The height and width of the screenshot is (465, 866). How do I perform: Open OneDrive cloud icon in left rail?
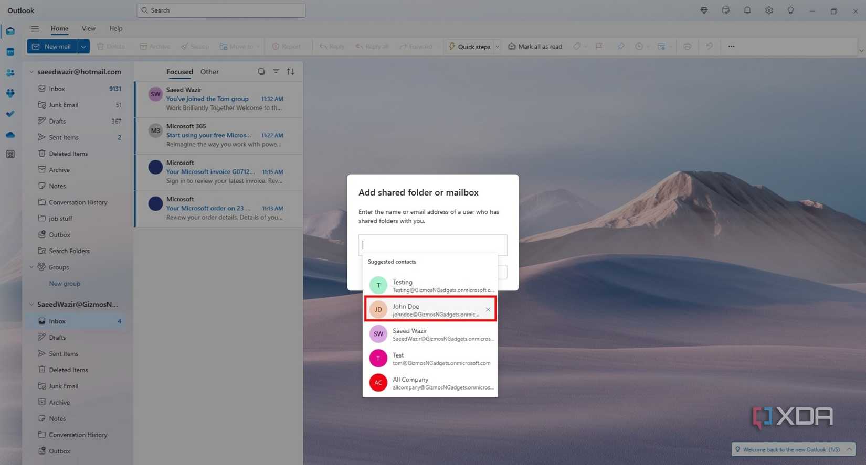click(x=10, y=135)
